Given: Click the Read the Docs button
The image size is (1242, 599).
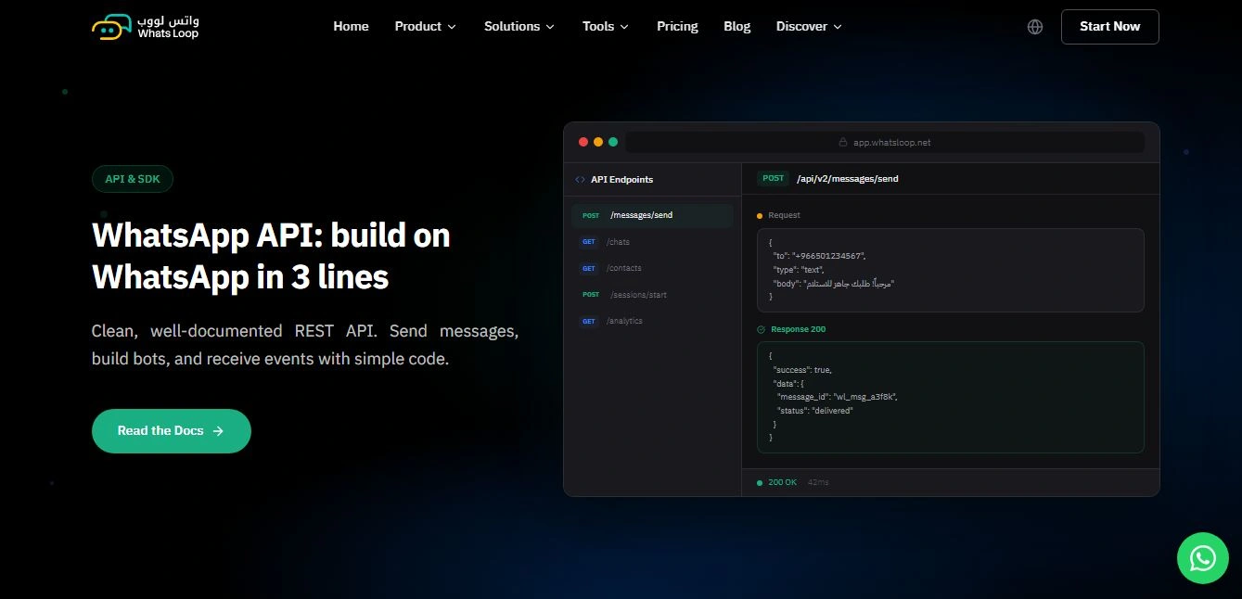Looking at the screenshot, I should [172, 431].
